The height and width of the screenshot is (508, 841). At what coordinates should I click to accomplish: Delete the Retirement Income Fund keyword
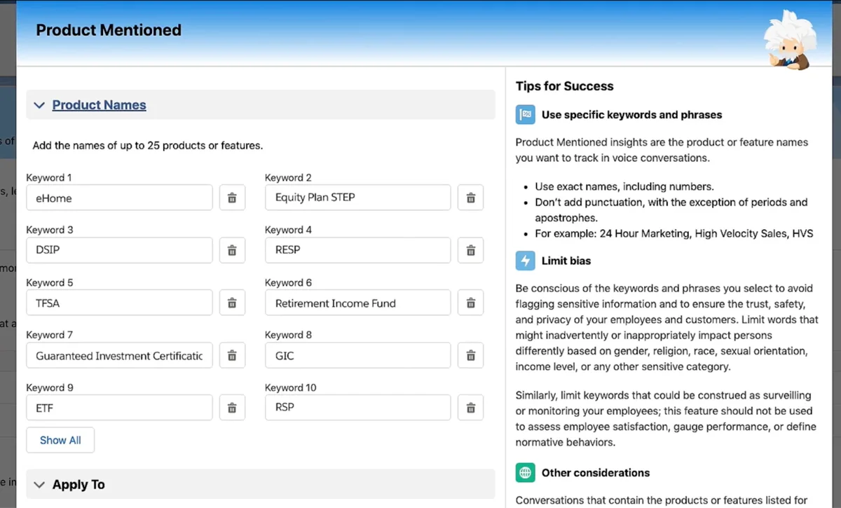click(471, 303)
